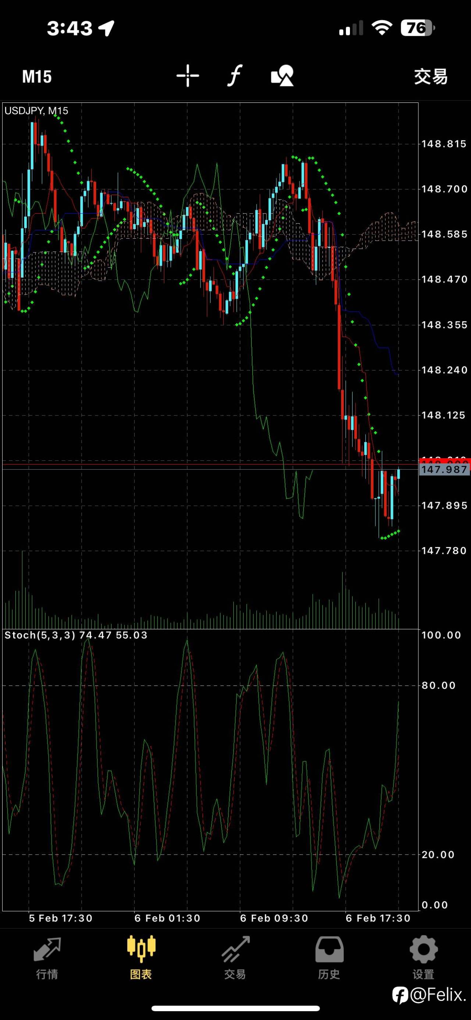
Task: Tap the 100.00 stochastic scale label
Action: [441, 635]
